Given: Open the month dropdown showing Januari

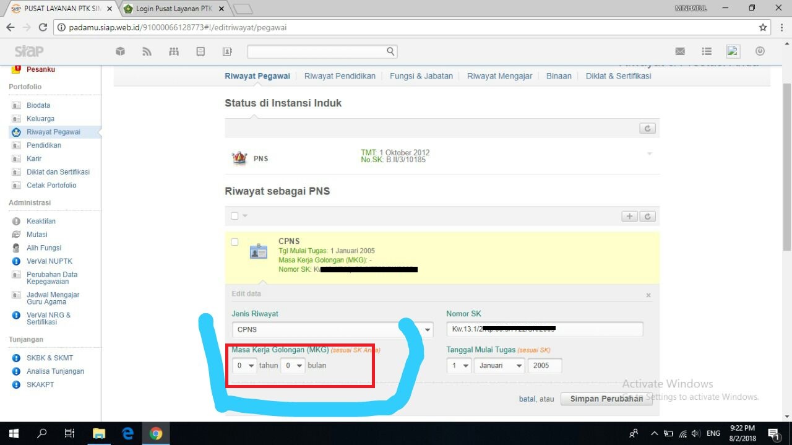Looking at the screenshot, I should 500,366.
